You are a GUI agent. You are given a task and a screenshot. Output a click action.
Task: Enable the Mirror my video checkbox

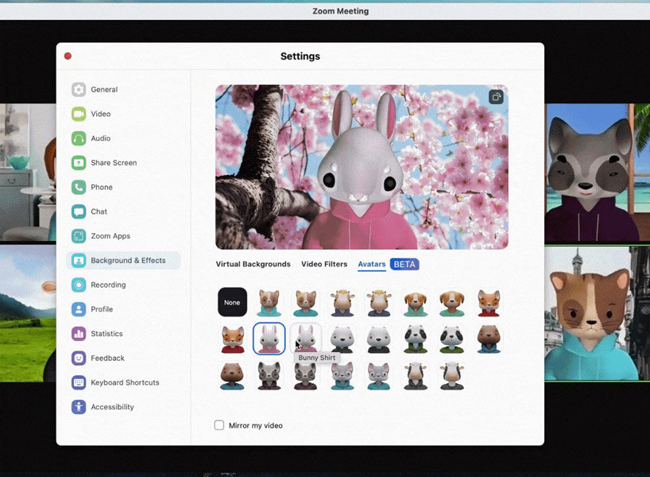219,425
